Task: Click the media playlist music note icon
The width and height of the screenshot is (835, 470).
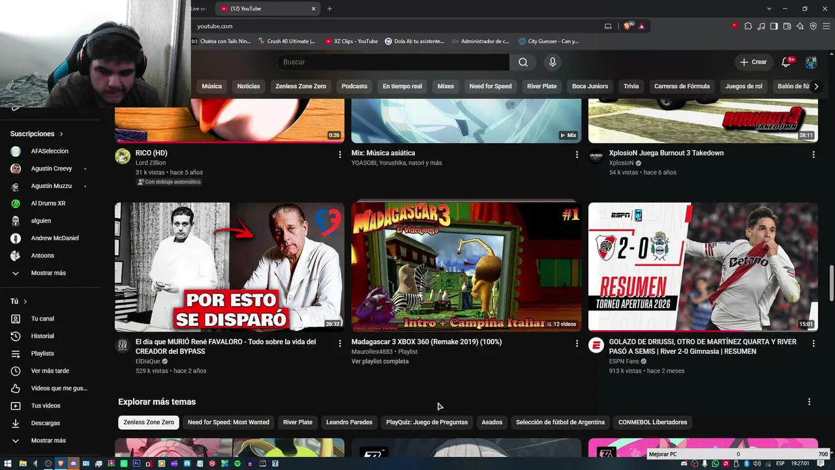Action: tap(761, 26)
